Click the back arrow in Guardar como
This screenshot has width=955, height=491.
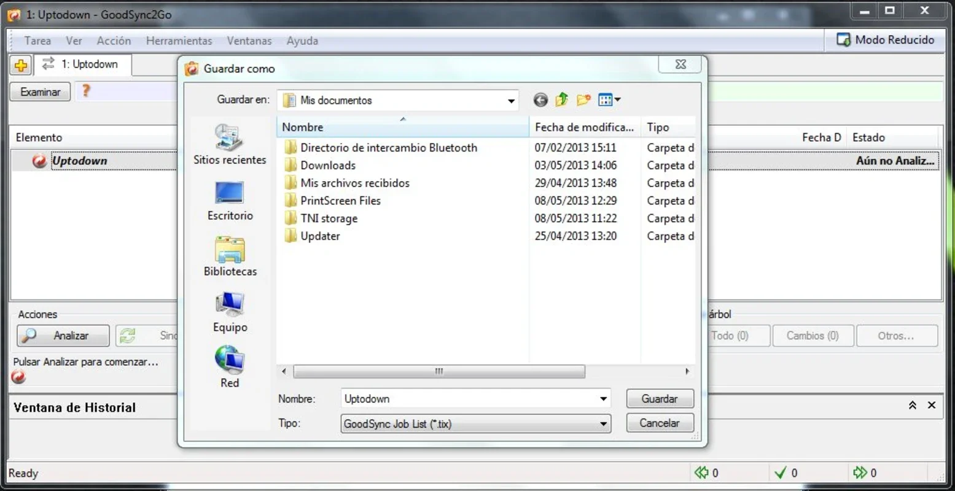click(540, 100)
